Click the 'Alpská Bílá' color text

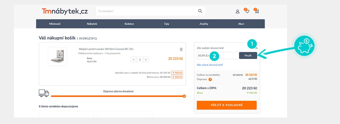(x=91, y=61)
